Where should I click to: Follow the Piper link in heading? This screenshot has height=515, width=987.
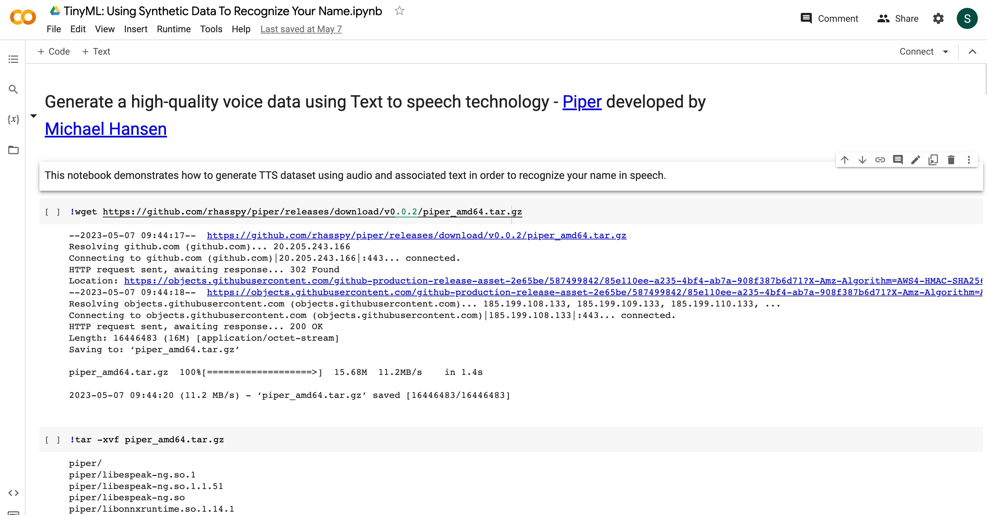click(x=582, y=102)
